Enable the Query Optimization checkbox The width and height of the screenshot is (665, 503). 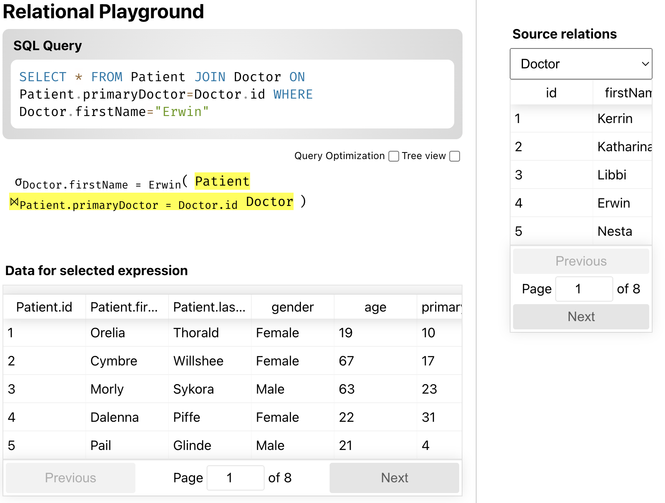394,156
